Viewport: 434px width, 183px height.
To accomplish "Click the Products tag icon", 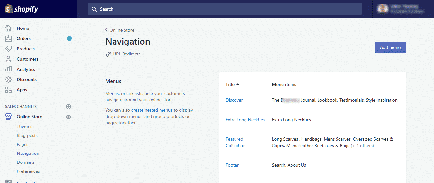I will coord(8,49).
